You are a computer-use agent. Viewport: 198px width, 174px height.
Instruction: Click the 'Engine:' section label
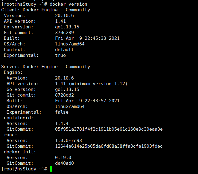click(13, 72)
